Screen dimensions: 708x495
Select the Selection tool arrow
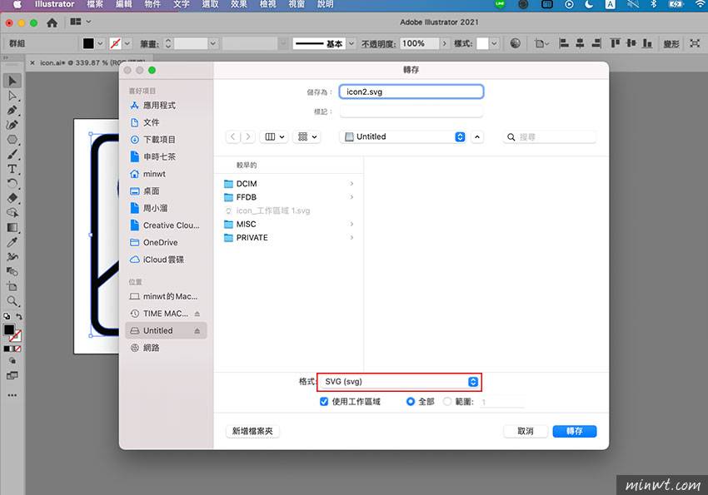12,81
